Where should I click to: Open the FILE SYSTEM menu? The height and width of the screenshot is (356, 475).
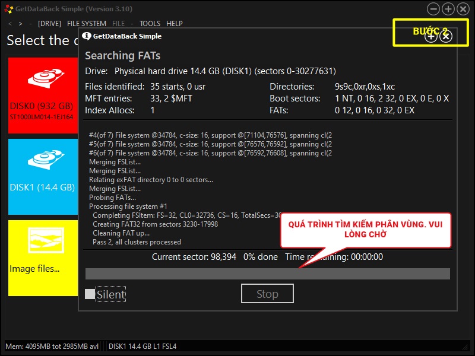(x=87, y=24)
